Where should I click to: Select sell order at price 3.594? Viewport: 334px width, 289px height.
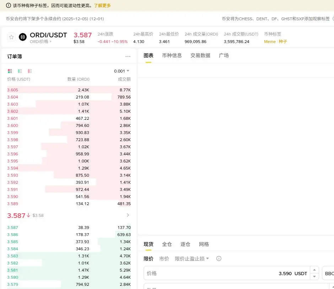point(69,168)
